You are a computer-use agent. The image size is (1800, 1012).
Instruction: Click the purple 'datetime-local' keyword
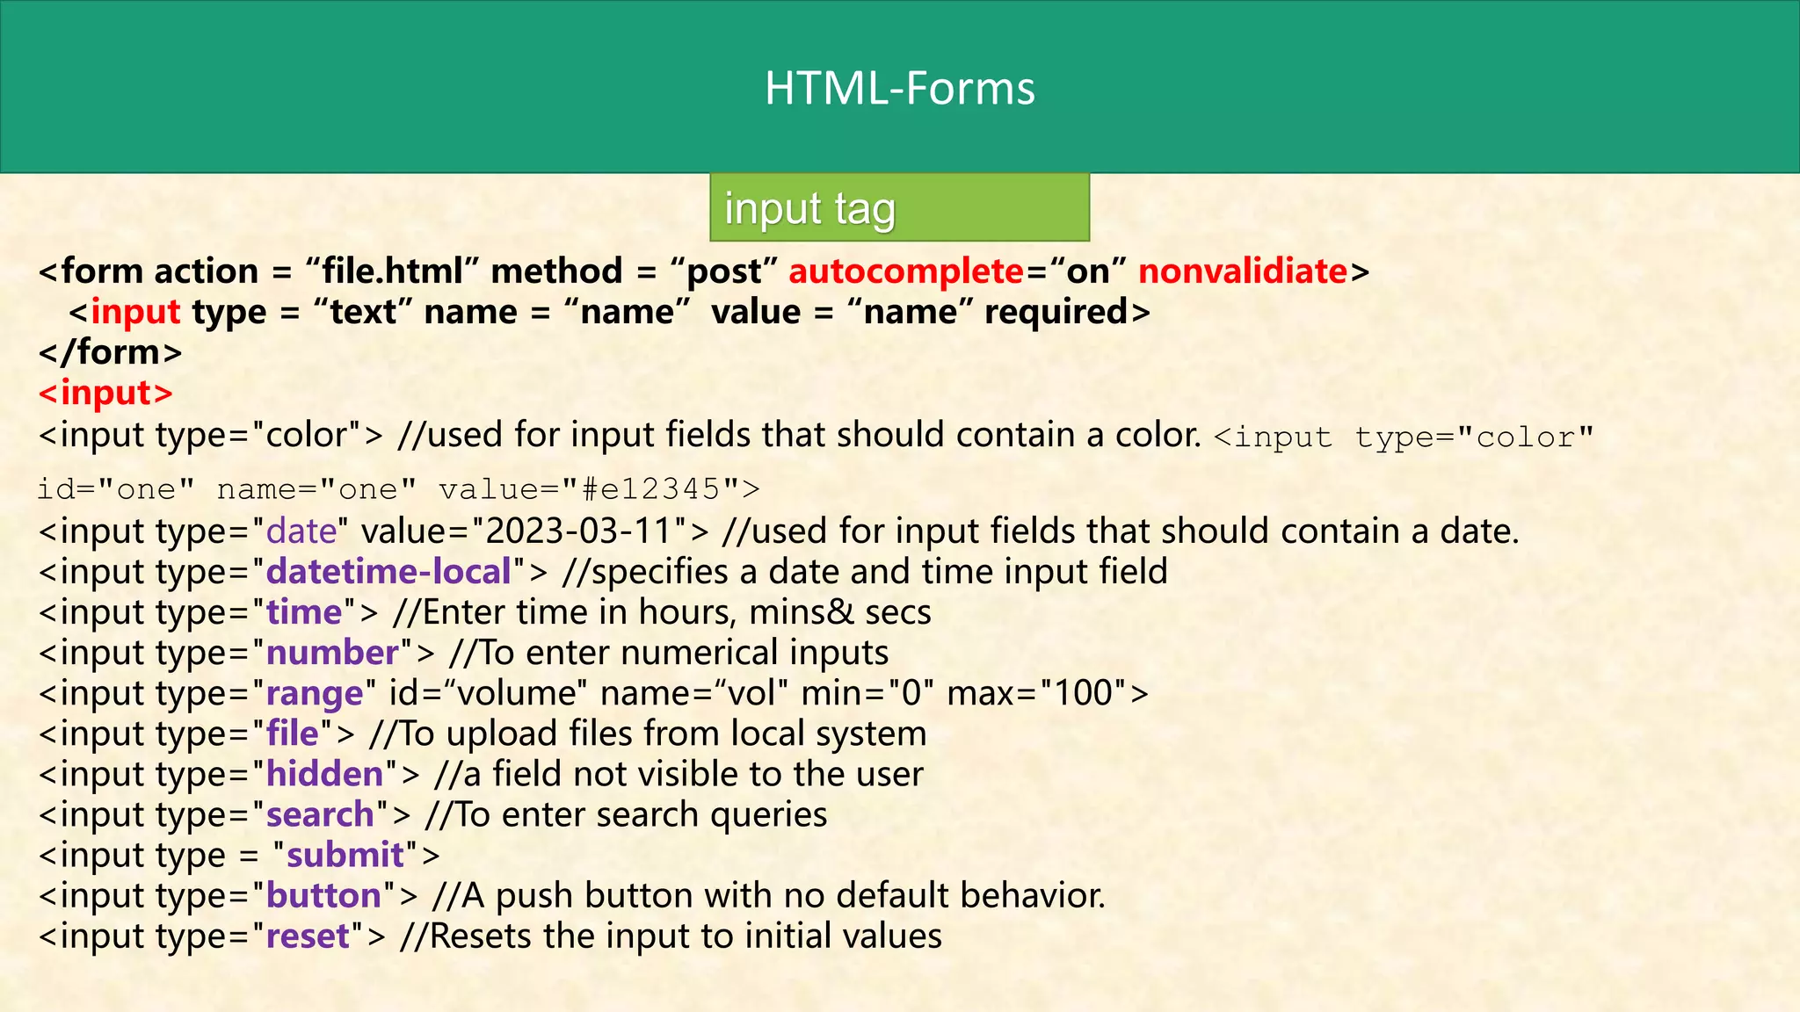click(388, 572)
